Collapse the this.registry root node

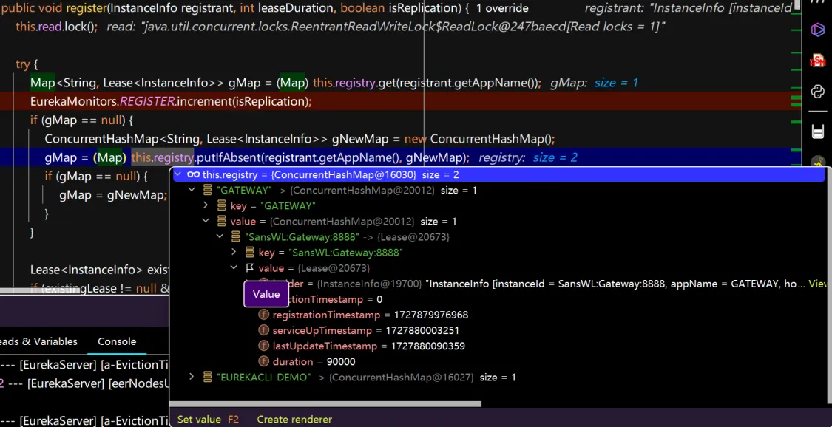[178, 174]
